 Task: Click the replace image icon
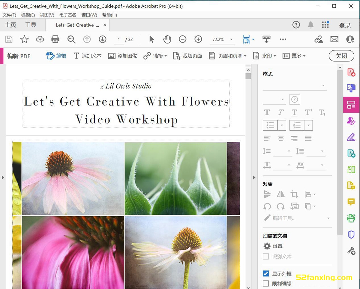(x=294, y=206)
